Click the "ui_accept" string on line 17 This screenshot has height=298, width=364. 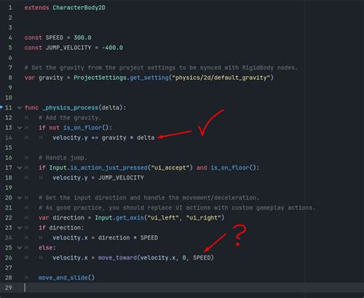coord(170,167)
